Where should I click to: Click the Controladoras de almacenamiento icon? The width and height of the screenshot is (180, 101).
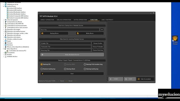[x=6, y=26]
